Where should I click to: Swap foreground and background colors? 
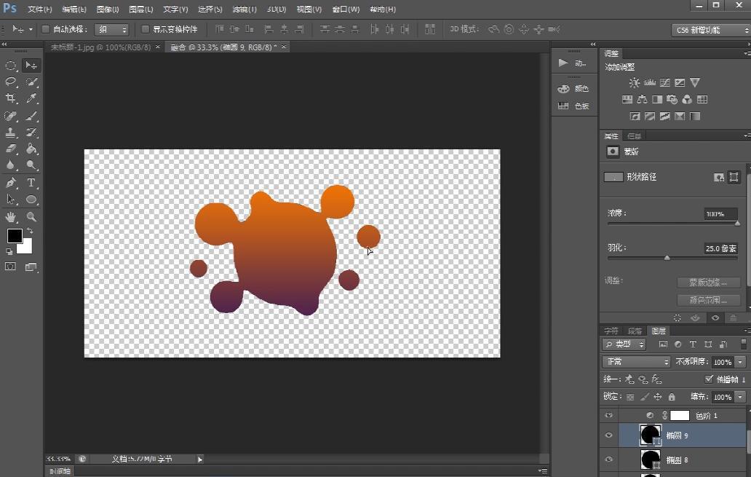pos(30,232)
